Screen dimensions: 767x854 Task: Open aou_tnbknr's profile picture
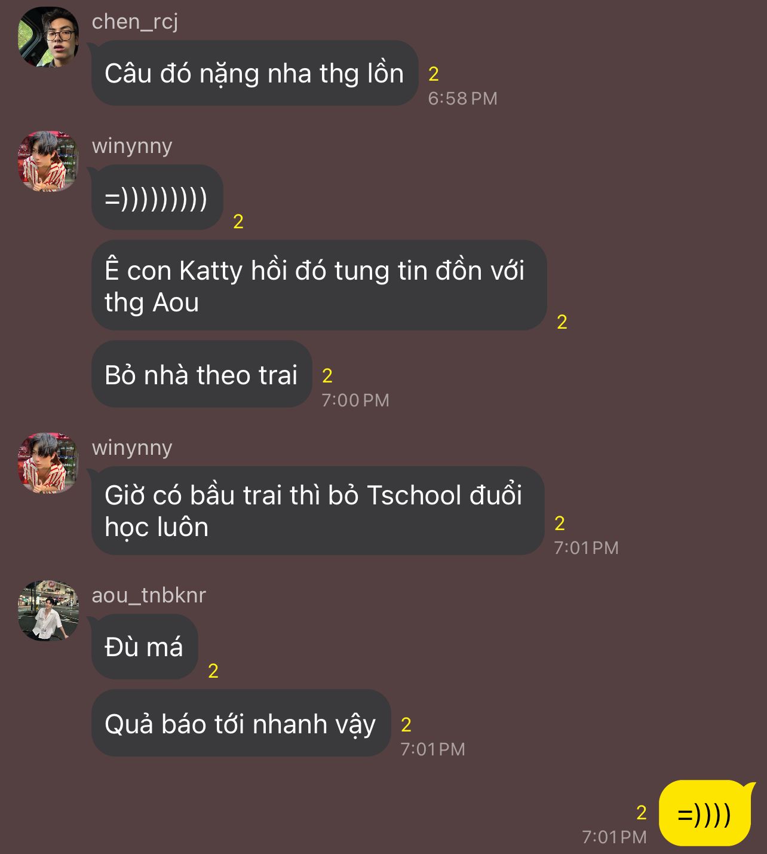point(48,611)
